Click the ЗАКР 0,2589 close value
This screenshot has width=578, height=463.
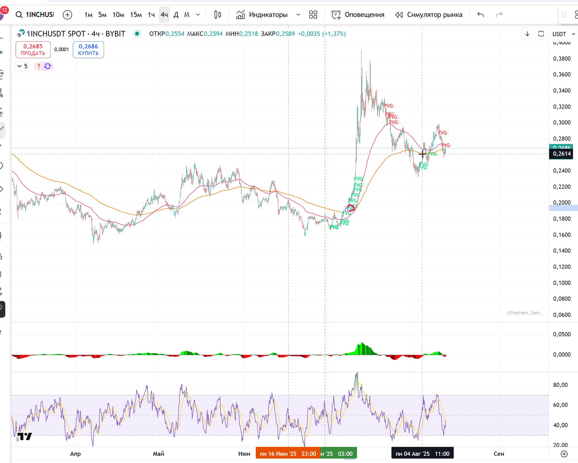(x=278, y=34)
